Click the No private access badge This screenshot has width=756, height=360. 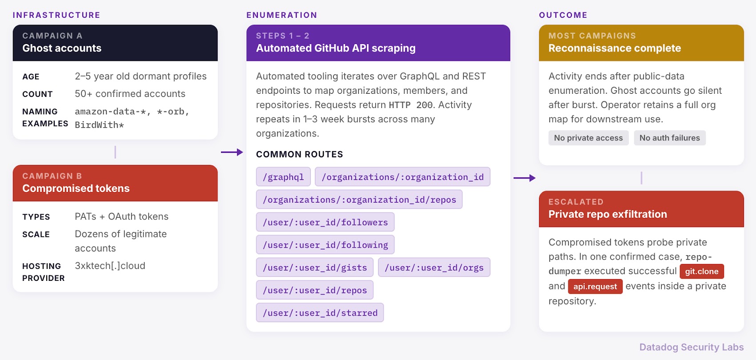588,138
